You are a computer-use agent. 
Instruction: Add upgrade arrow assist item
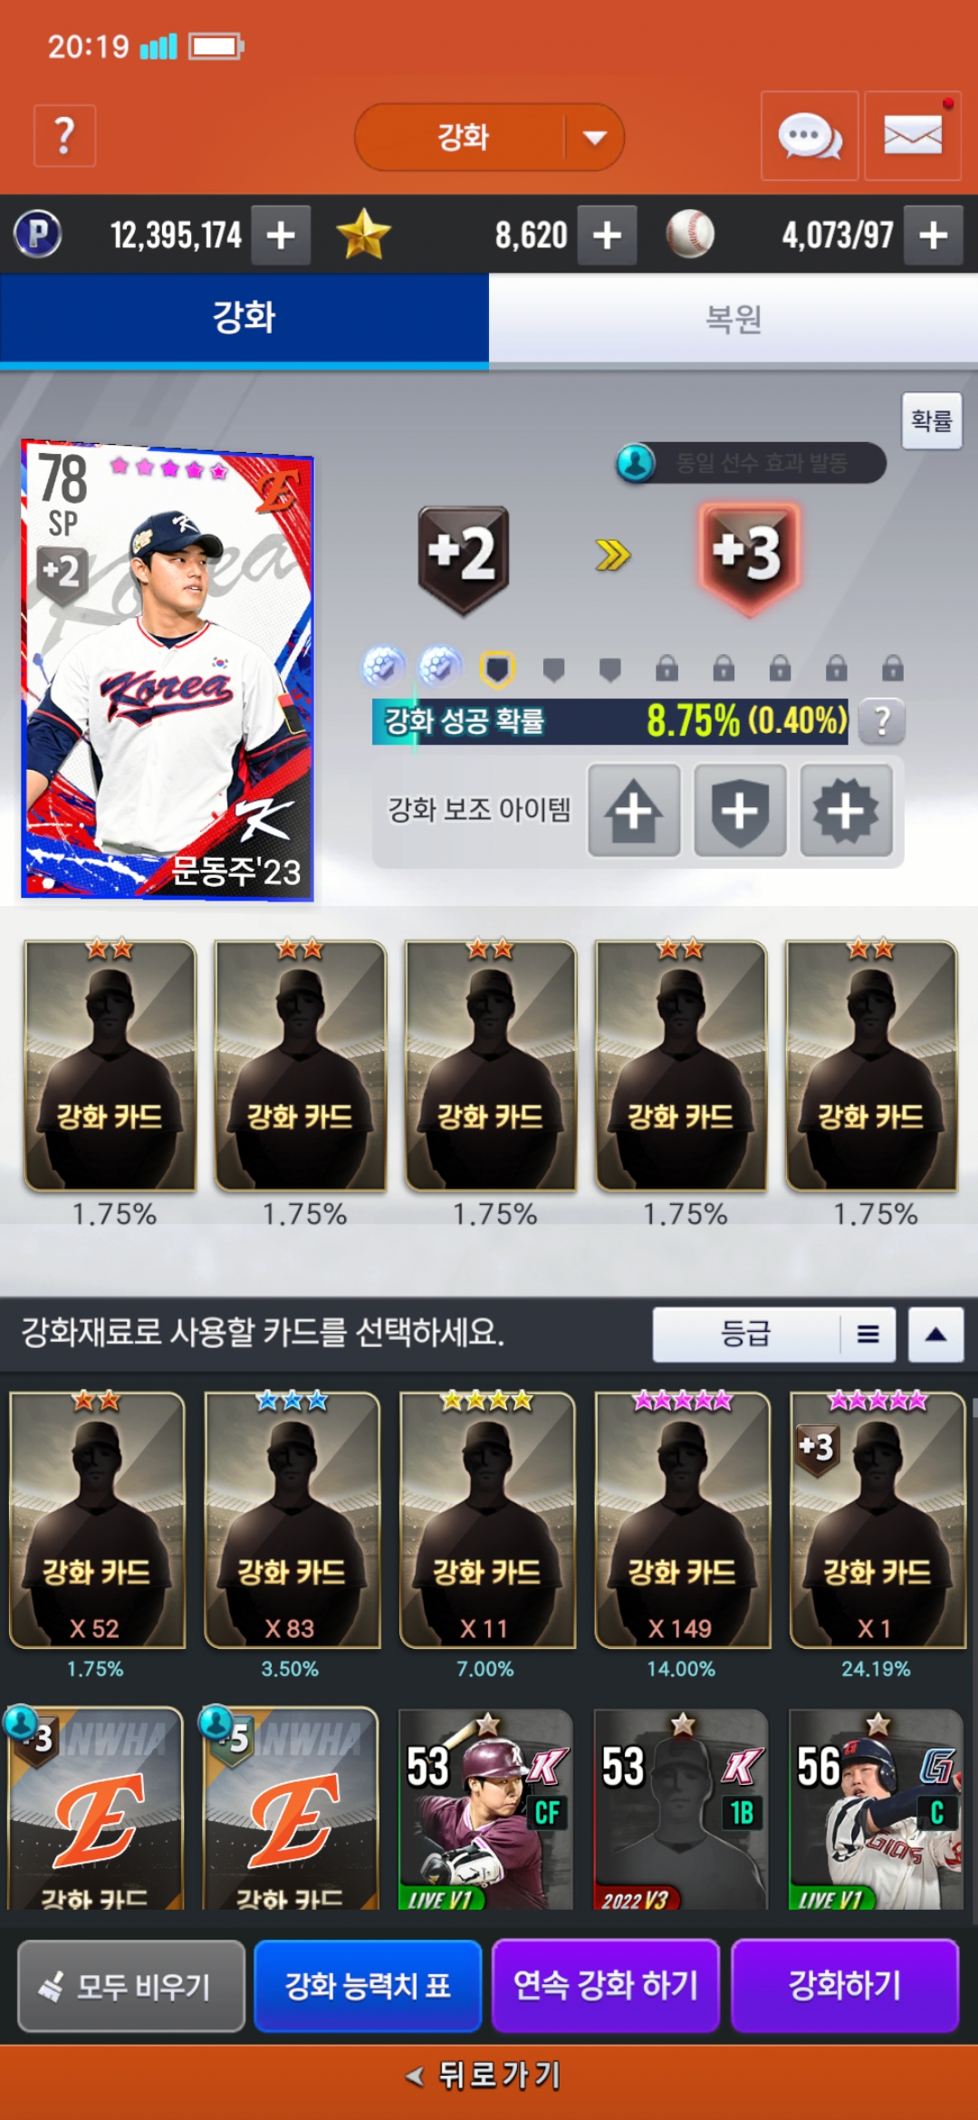pos(634,810)
